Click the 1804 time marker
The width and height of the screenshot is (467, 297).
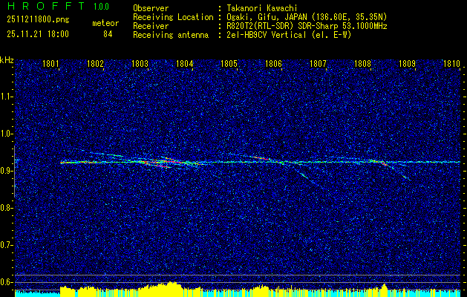pyautogui.click(x=184, y=63)
